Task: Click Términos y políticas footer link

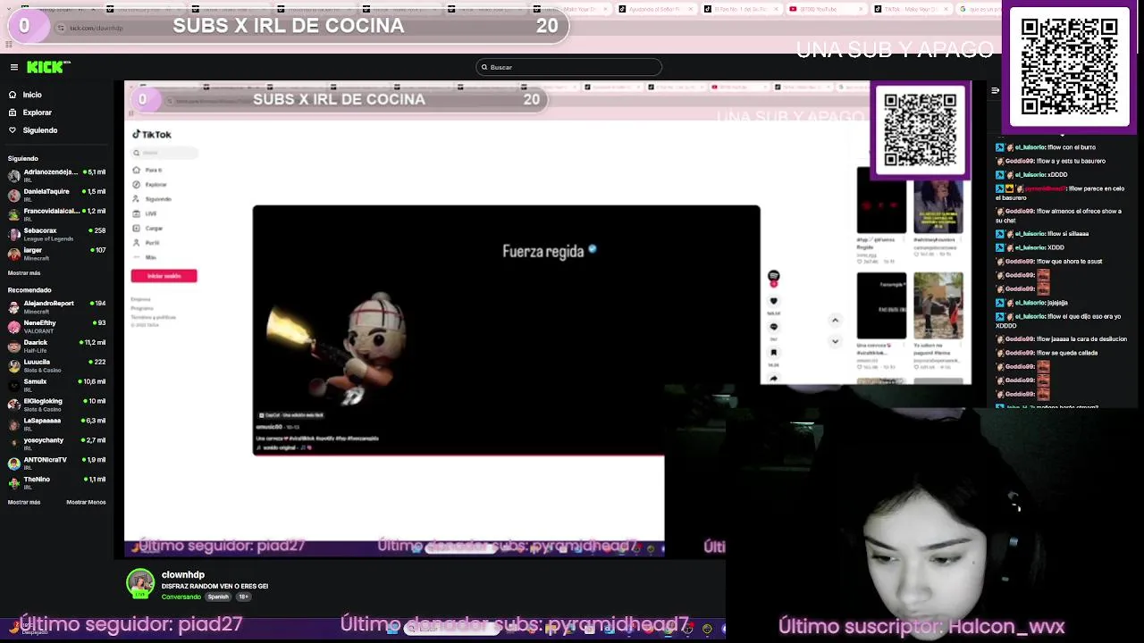Action: coord(153,317)
